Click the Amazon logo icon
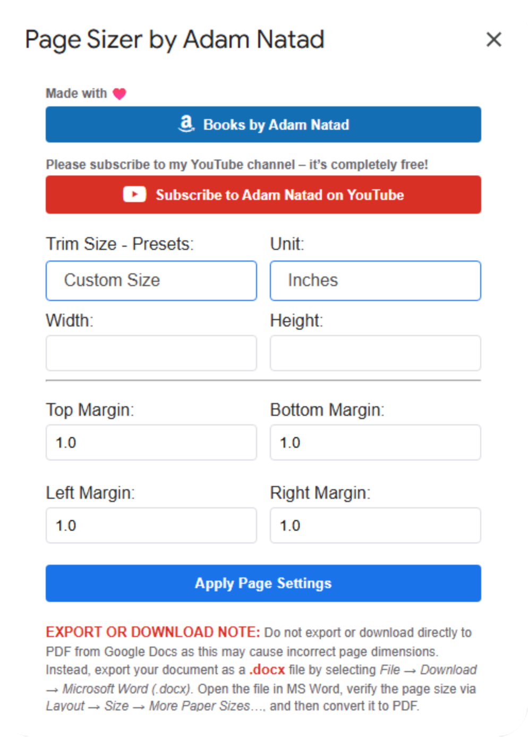The width and height of the screenshot is (528, 737). pos(186,124)
